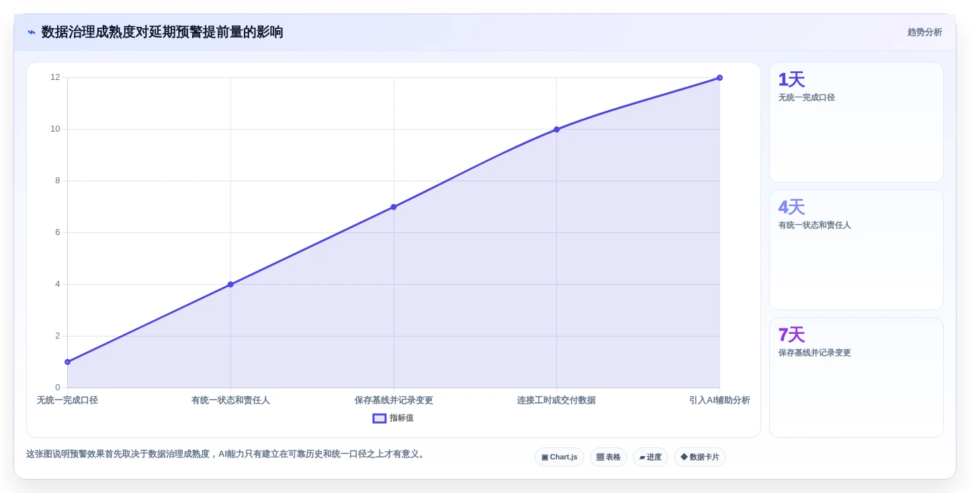Viewport: 970px width, 493px height.
Task: Click the 指标值 legend label
Action: tap(402, 418)
